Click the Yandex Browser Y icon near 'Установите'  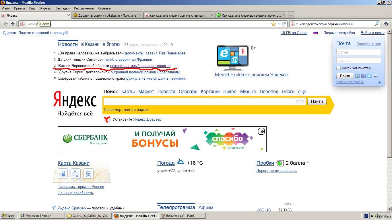coord(107,119)
